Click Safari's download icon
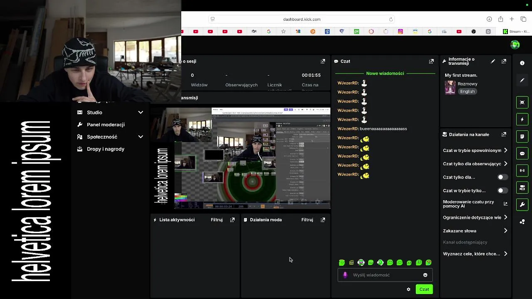Screen dimensions: 532x299 (489, 19)
